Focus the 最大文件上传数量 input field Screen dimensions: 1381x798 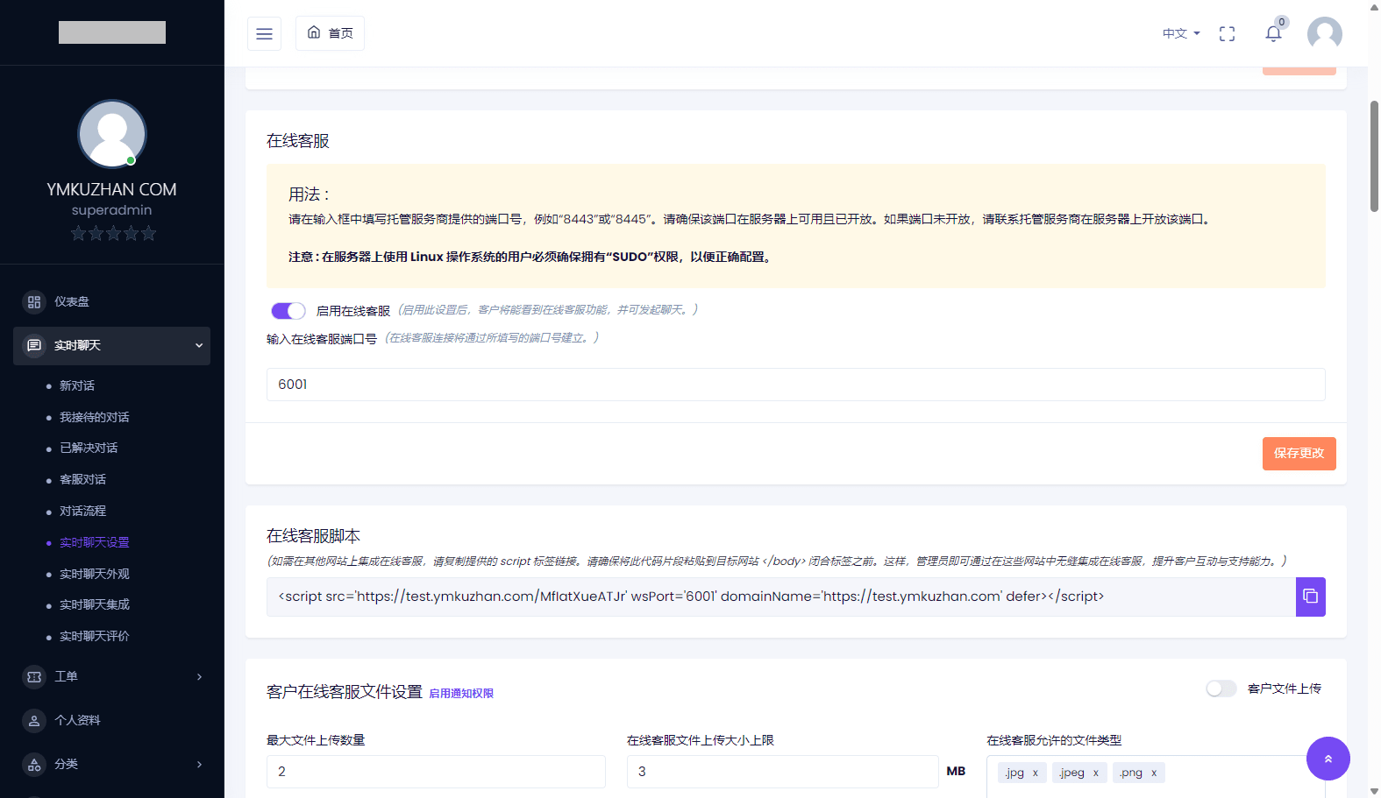tap(436, 772)
